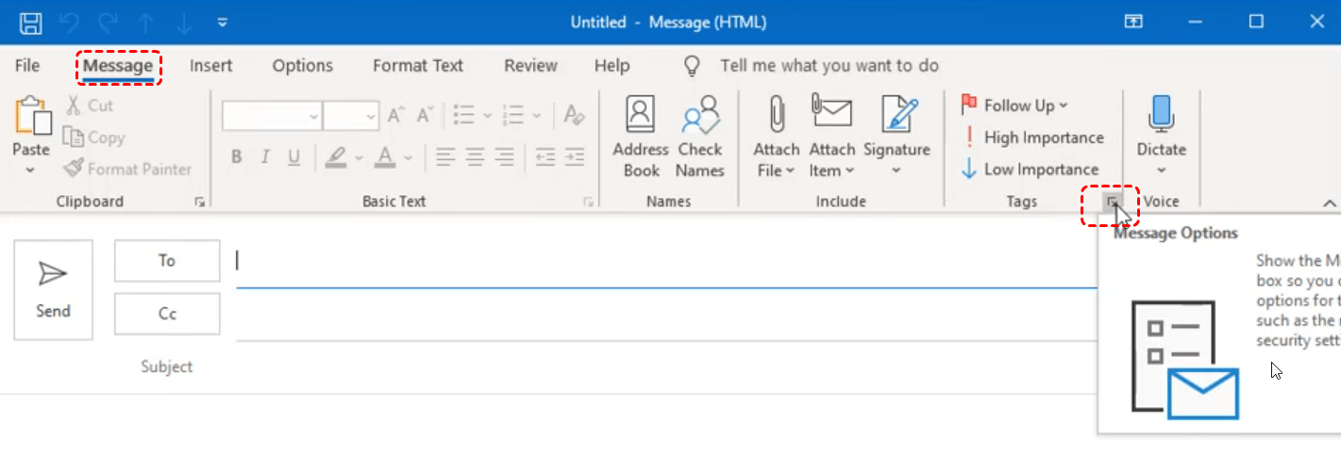
Task: Click the Increase Indent icon
Action: coord(575,157)
